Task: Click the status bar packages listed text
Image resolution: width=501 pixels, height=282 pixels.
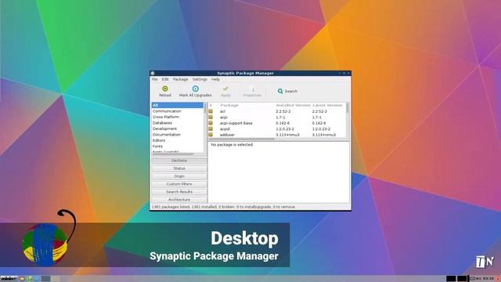Action: (x=223, y=207)
